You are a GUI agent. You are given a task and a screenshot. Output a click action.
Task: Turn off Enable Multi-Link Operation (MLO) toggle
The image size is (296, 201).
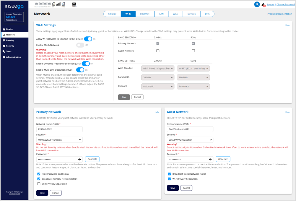point(80,70)
